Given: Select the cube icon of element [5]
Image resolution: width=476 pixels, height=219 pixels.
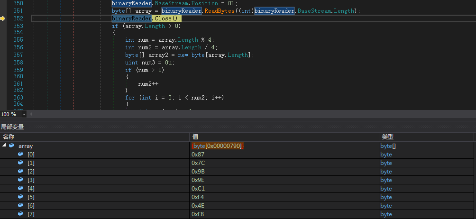Looking at the screenshot, I should (20, 197).
